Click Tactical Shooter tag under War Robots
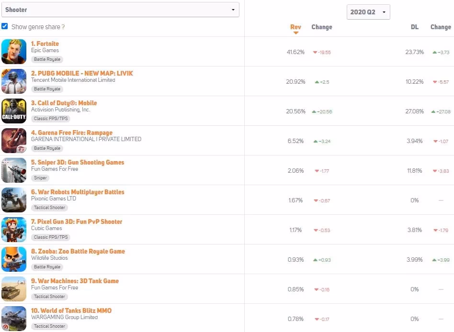454x332 pixels. click(49, 208)
